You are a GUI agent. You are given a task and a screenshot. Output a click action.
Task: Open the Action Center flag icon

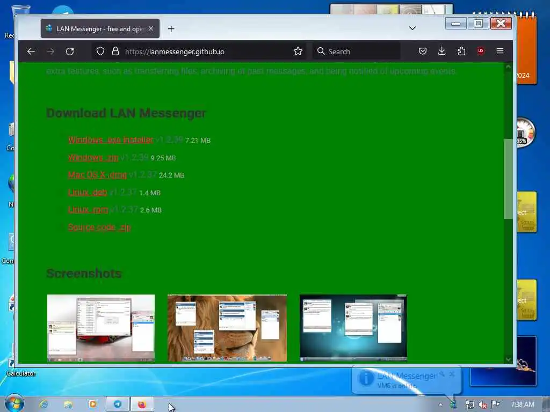[x=495, y=404]
